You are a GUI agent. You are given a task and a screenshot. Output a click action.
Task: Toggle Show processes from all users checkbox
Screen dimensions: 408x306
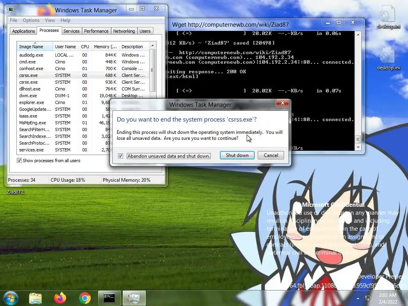coord(19,160)
